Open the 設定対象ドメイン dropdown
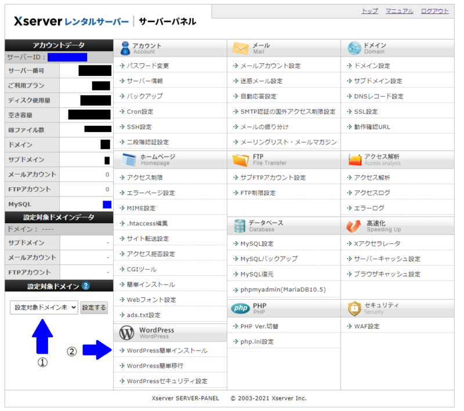The height and width of the screenshot is (411, 464). 44,307
